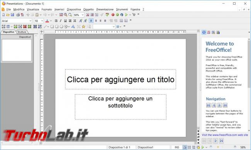
Task: Select the Diapositiva1 slide thumbnail
Action: coord(17,50)
